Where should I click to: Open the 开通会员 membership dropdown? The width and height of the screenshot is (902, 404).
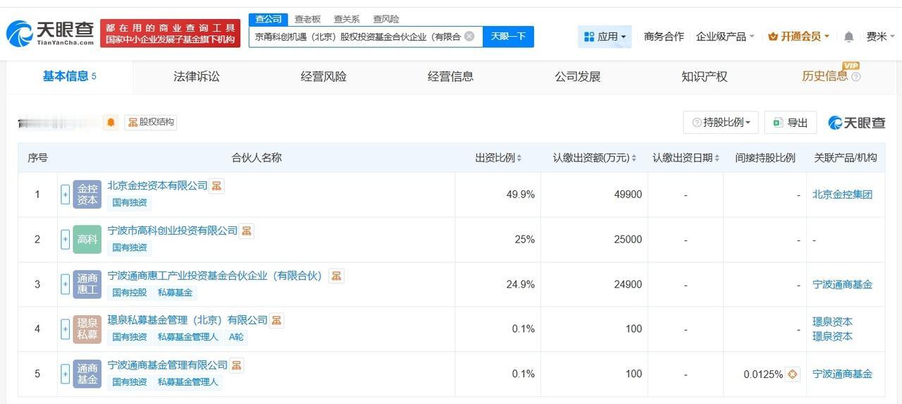click(798, 37)
